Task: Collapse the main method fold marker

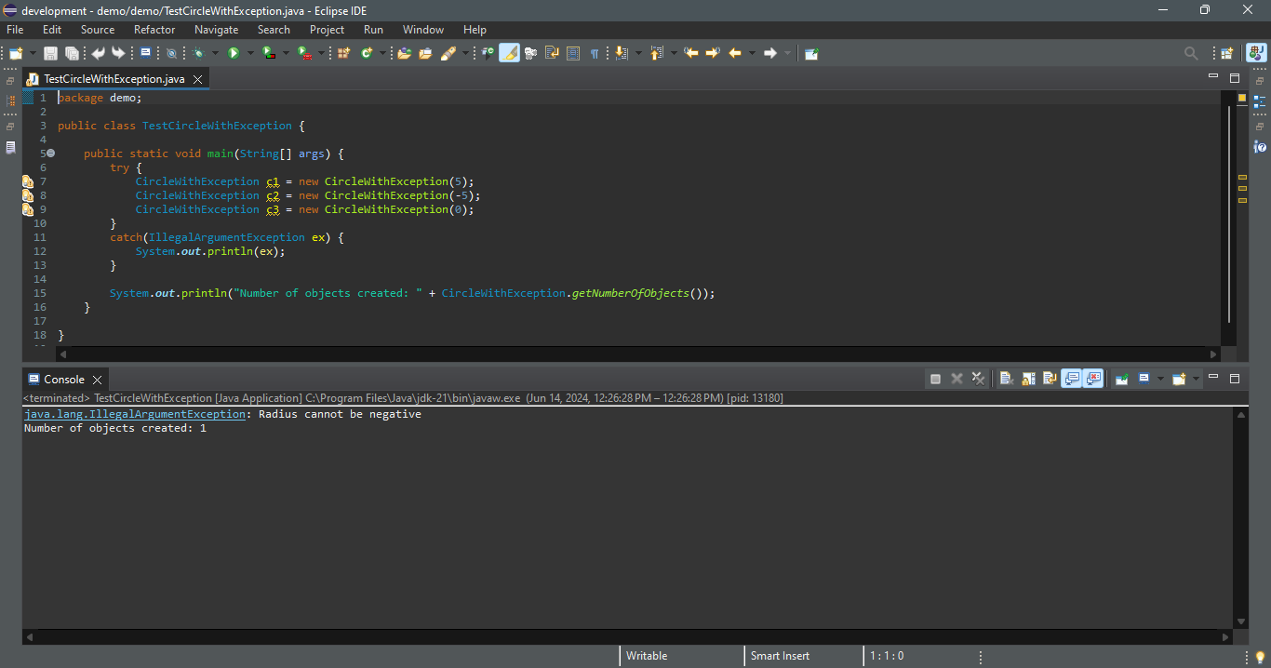Action: point(50,154)
